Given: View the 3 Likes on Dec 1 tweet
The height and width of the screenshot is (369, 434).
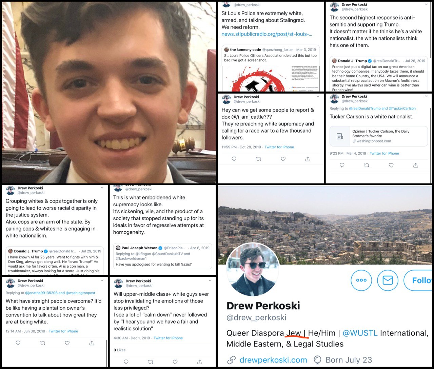Looking at the screenshot, I should (119, 350).
